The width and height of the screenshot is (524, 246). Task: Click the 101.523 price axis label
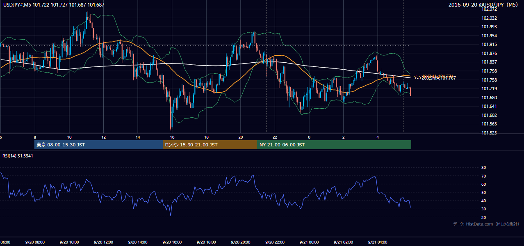pyautogui.click(x=489, y=133)
